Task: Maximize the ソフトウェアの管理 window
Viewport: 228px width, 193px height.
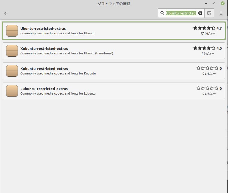Action: [x=214, y=3]
